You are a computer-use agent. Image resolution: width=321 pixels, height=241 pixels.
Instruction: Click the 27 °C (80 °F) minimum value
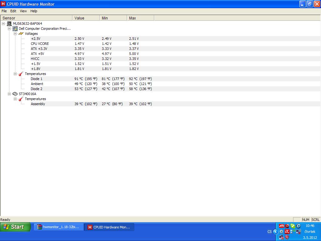click(112, 104)
